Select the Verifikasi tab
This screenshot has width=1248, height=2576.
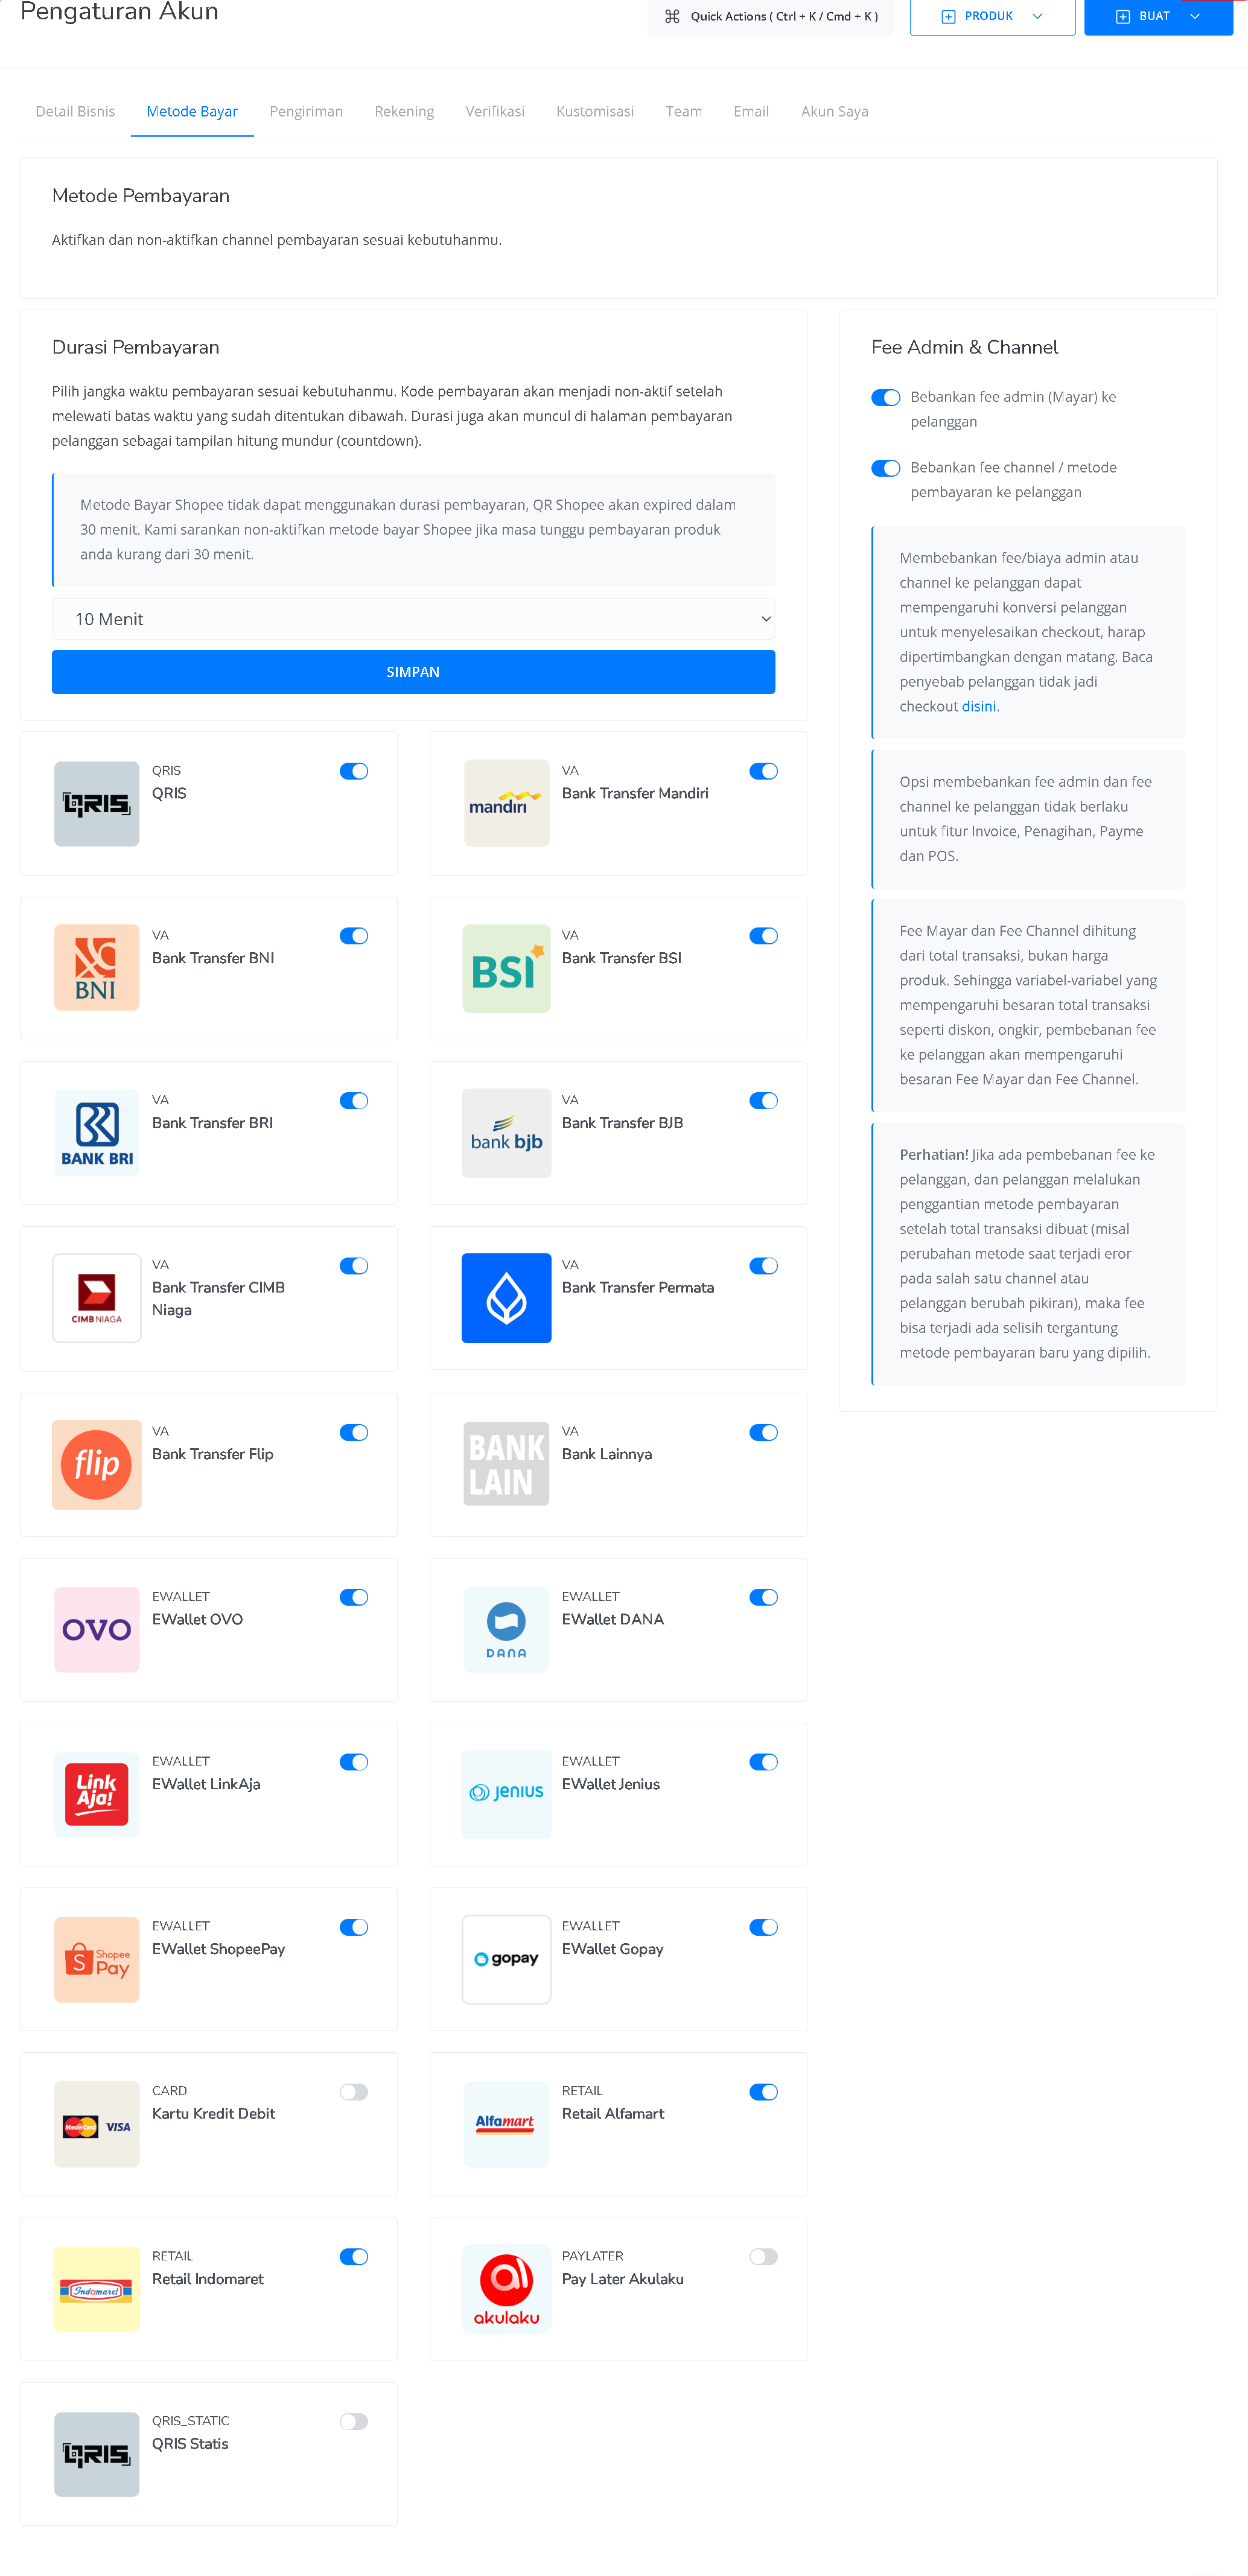(495, 111)
